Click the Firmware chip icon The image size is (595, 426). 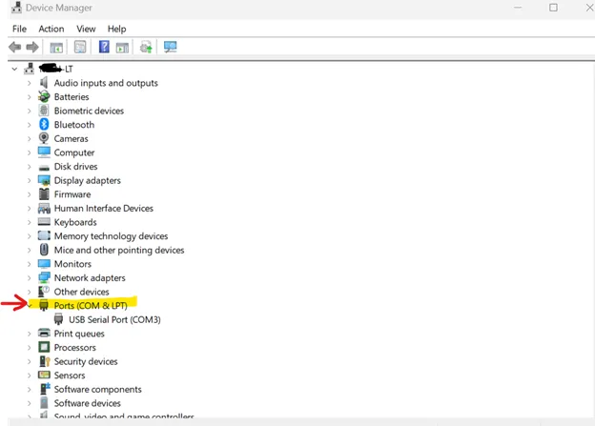[x=44, y=194]
